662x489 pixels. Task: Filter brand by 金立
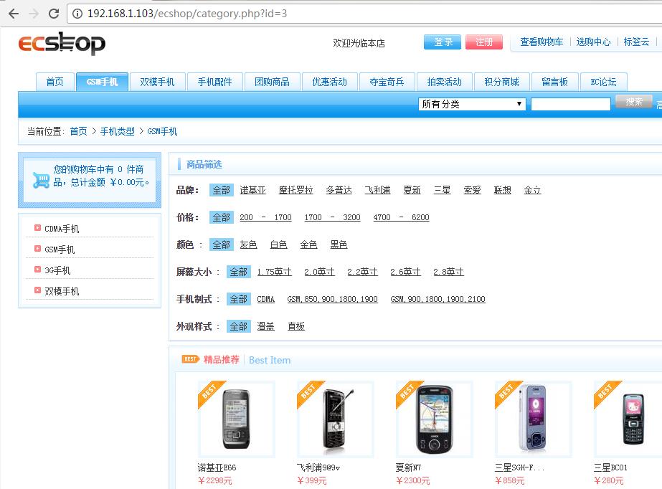point(532,190)
